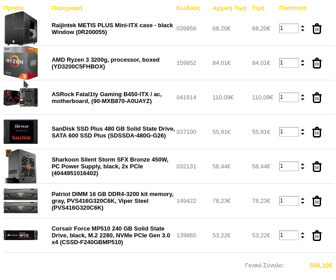Viewport: 336px width, 280px height.
Task: Select product code 037100
Action: pyautogui.click(x=186, y=132)
